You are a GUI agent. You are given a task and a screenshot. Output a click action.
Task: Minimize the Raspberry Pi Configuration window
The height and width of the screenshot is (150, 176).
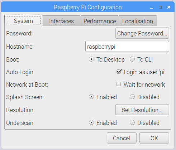(x=152, y=8)
